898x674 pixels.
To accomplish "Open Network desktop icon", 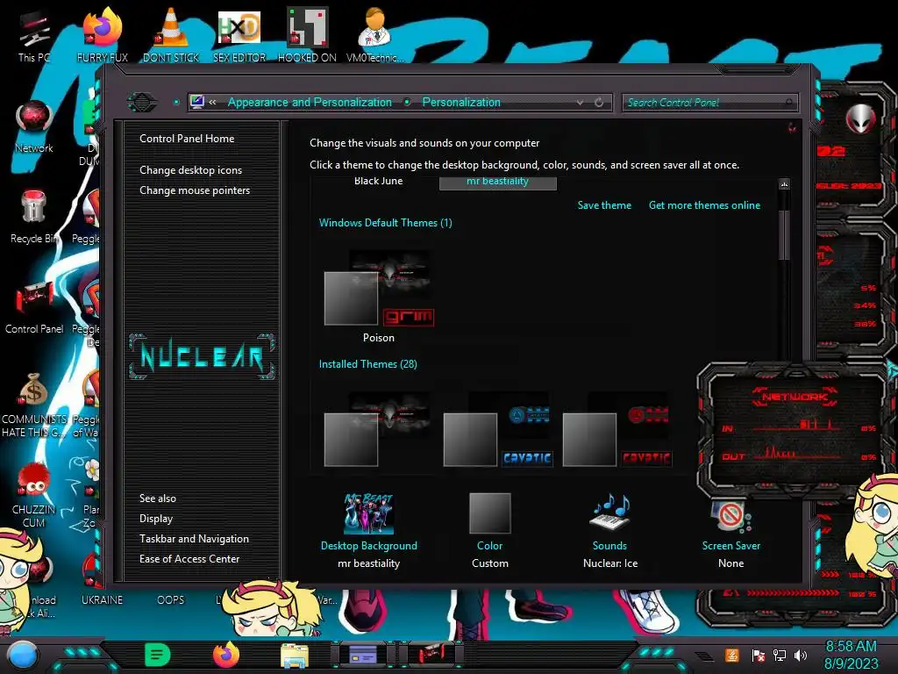I will click(34, 127).
